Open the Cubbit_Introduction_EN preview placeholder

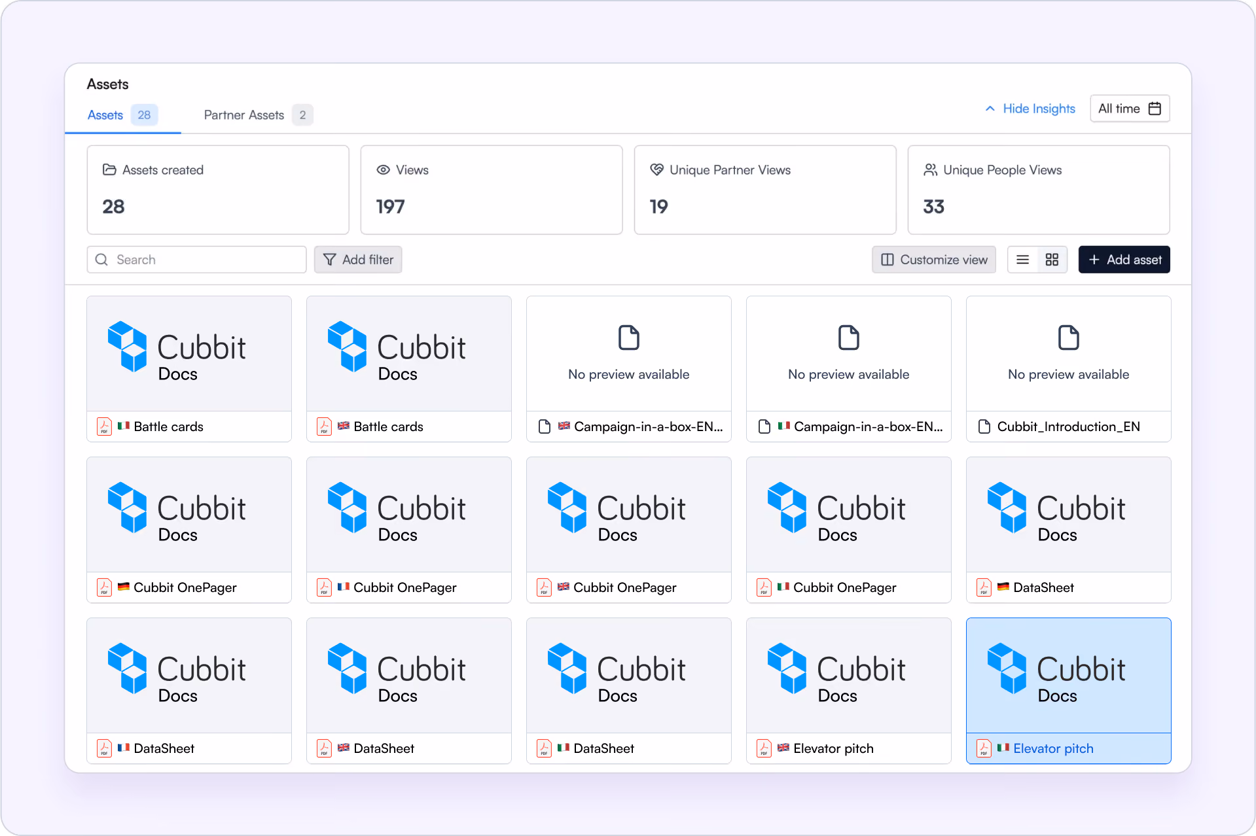1069,354
